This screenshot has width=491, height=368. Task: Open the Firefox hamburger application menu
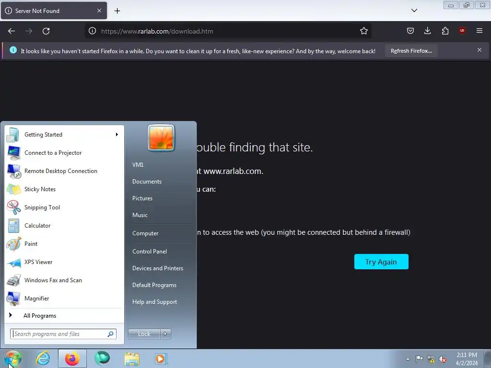[x=479, y=31]
